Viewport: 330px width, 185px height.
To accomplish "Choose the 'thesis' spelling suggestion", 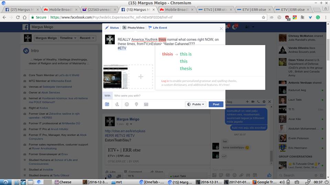I will (186, 69).
